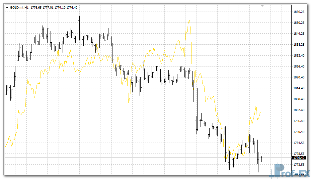This screenshot has height=179, width=311.
Task: Click the 1772.55 price scale label
Action: [x=299, y=165]
